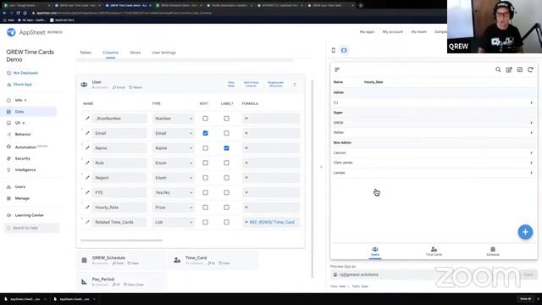Switch to the Slices tab

point(135,53)
